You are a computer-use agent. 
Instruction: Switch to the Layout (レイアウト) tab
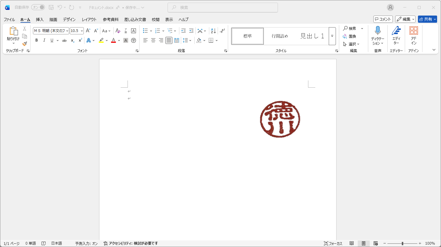(x=89, y=19)
